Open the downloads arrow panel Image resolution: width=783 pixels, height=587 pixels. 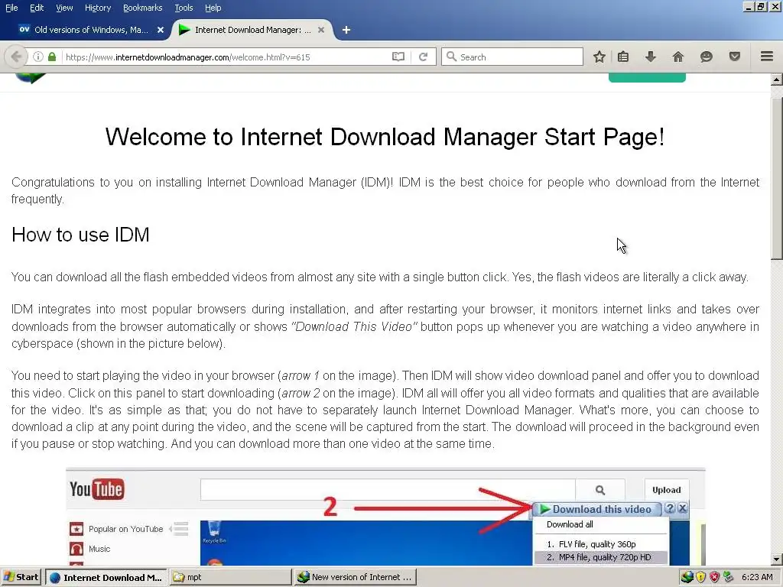650,57
